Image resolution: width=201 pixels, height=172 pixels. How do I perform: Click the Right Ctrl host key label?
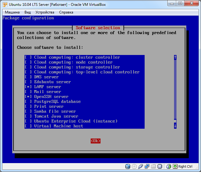(185, 166)
